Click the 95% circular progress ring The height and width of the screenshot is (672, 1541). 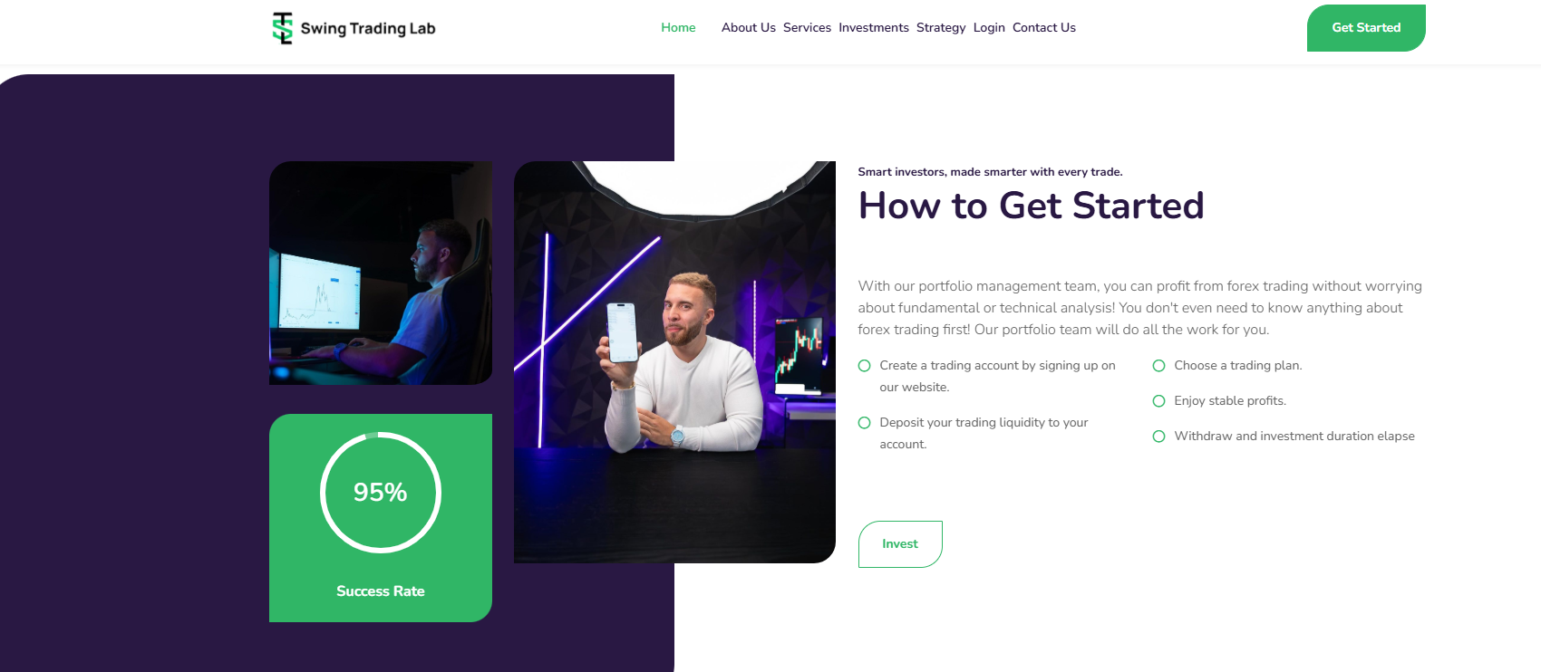click(x=381, y=493)
